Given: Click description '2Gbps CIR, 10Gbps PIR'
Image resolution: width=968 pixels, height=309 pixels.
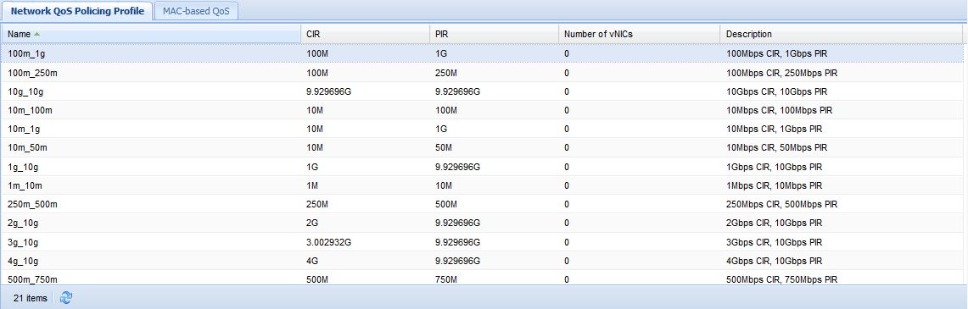Looking at the screenshot, I should pos(775,223).
